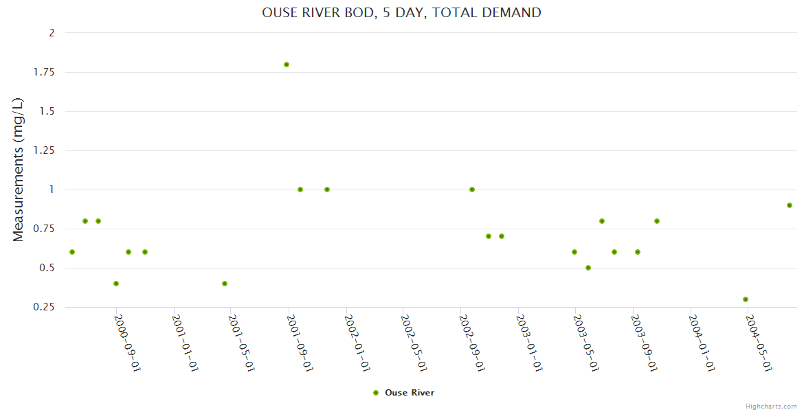Click the first of the two 0.7 points
The image size is (804, 412).
tap(489, 236)
